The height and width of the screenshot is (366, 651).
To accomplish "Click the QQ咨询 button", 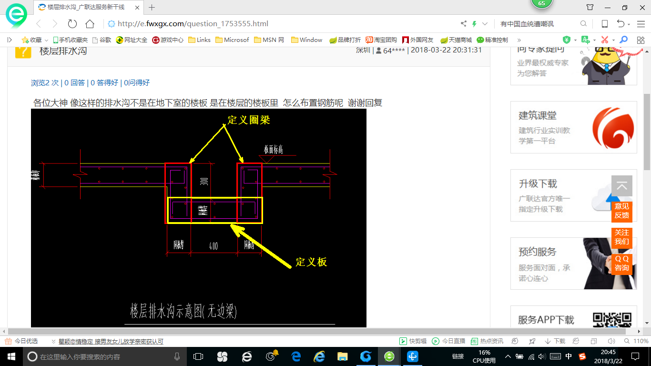I will coord(622,264).
